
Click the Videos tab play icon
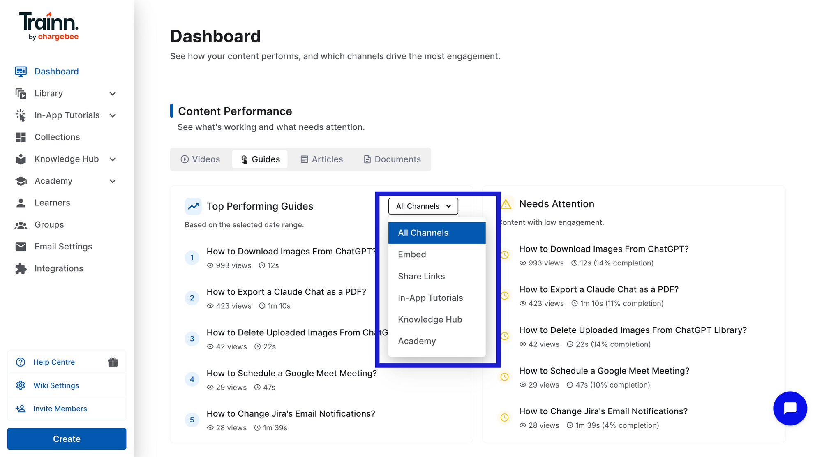[185, 159]
